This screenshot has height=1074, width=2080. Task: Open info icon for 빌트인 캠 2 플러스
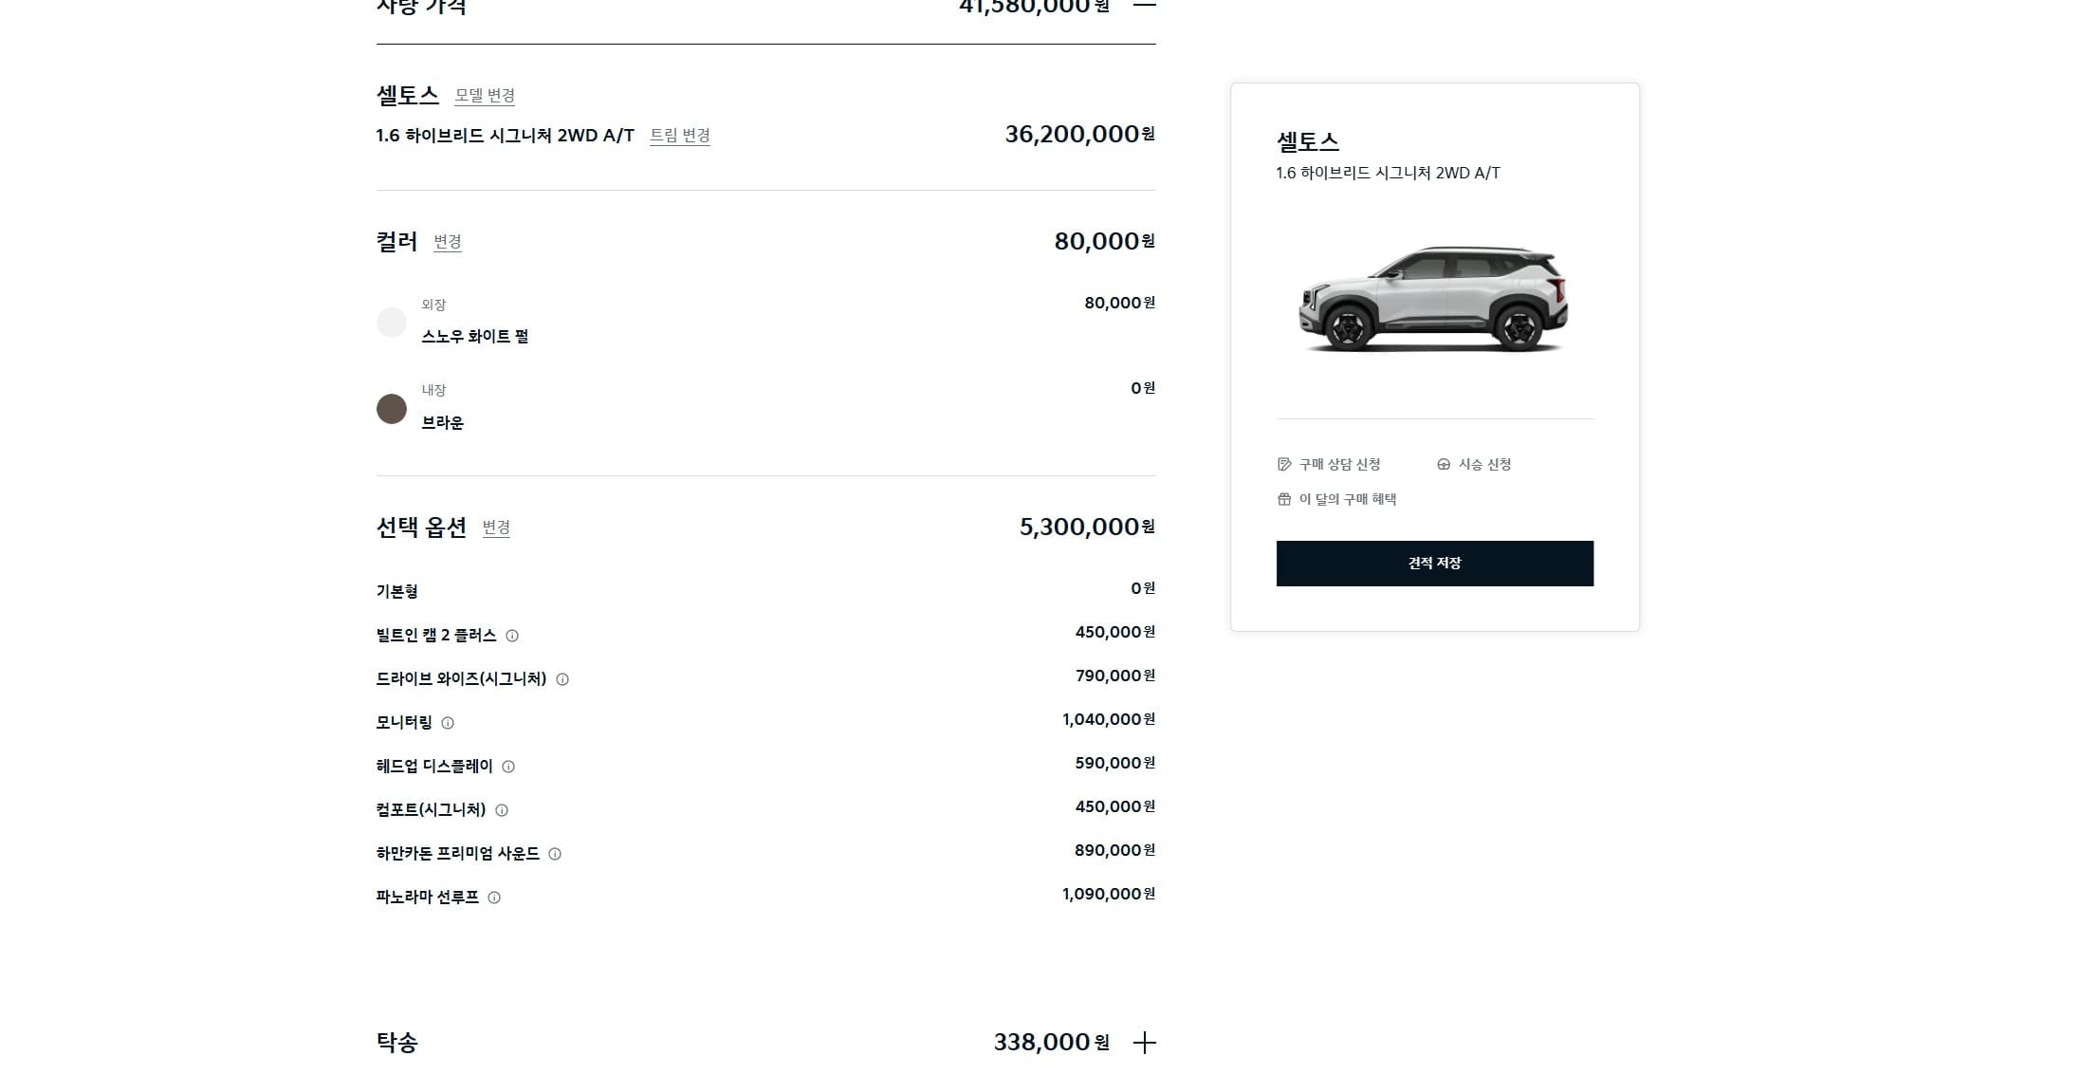512,636
